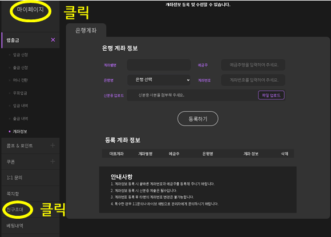Select the 은행계좌 tab
Screen dimensions: 331x237
click(86, 30)
